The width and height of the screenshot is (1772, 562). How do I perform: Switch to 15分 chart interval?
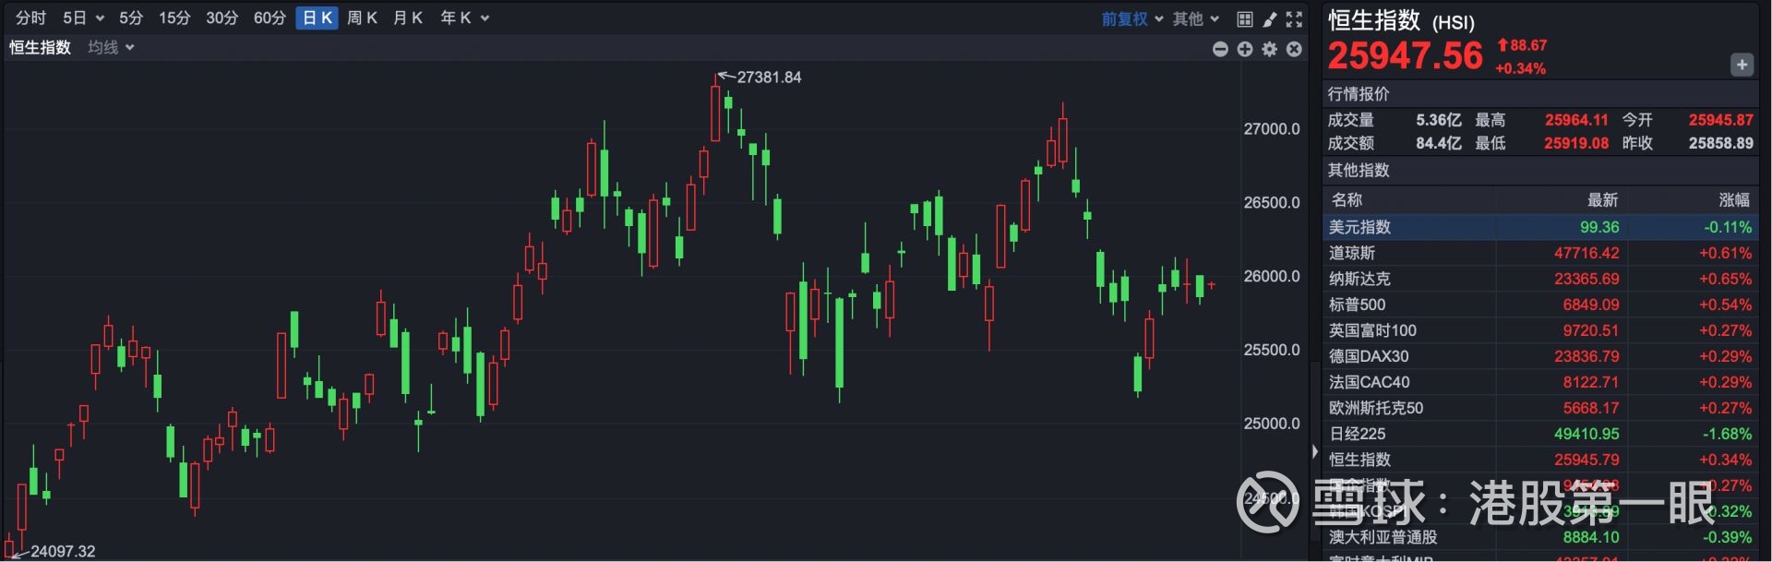(x=174, y=18)
